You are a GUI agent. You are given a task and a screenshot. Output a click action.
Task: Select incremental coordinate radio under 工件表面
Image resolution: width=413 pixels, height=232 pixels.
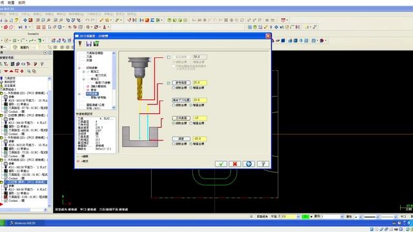(x=191, y=123)
